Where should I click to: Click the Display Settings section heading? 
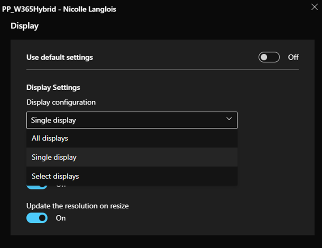tap(53, 87)
